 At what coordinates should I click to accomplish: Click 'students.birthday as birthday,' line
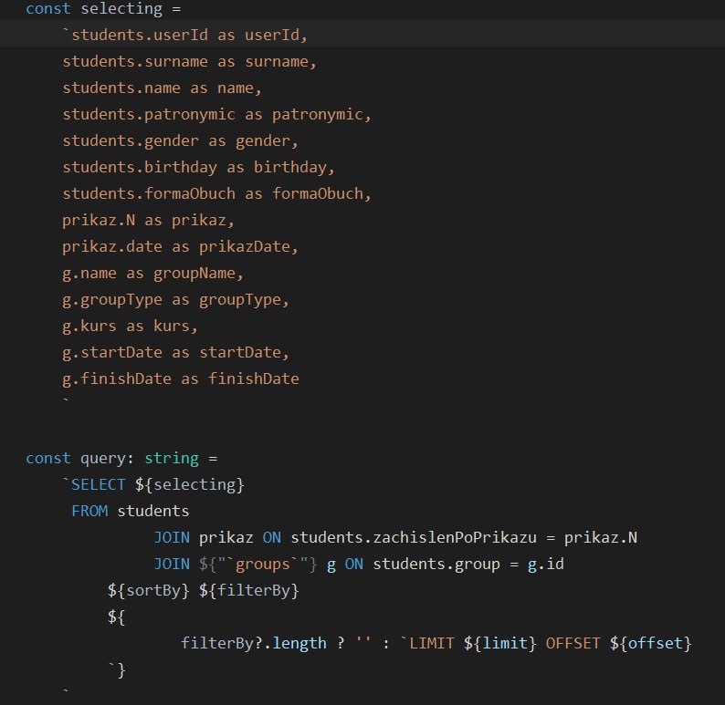[x=199, y=167]
